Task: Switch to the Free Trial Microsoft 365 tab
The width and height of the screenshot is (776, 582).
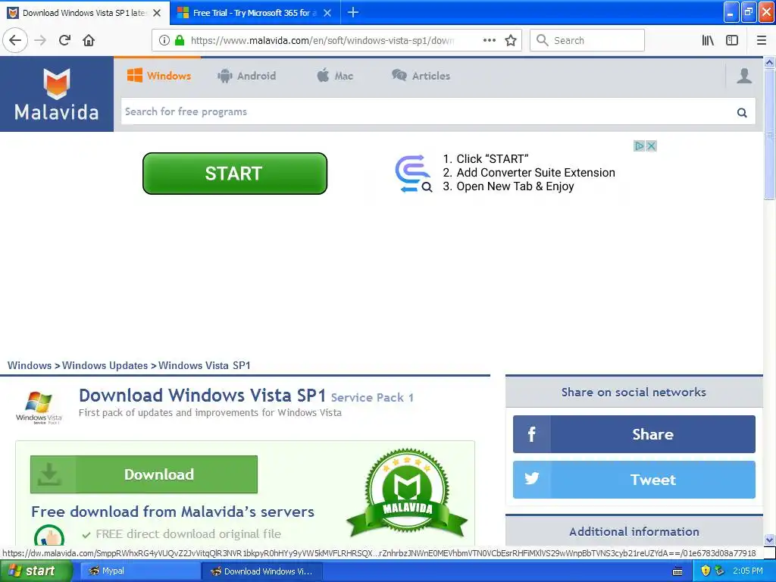Action: pos(255,13)
